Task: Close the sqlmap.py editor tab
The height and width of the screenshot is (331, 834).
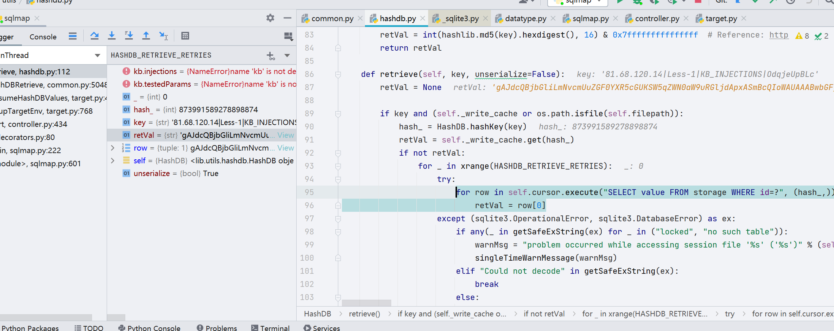Action: pos(616,18)
